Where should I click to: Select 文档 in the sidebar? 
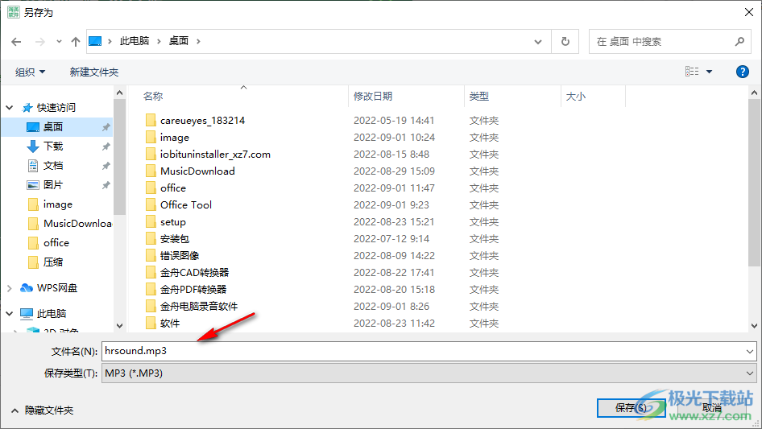[53, 166]
